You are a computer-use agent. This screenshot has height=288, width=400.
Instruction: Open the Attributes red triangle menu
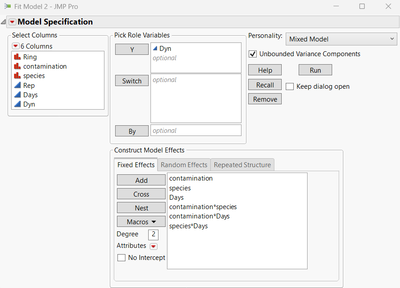coord(153,246)
